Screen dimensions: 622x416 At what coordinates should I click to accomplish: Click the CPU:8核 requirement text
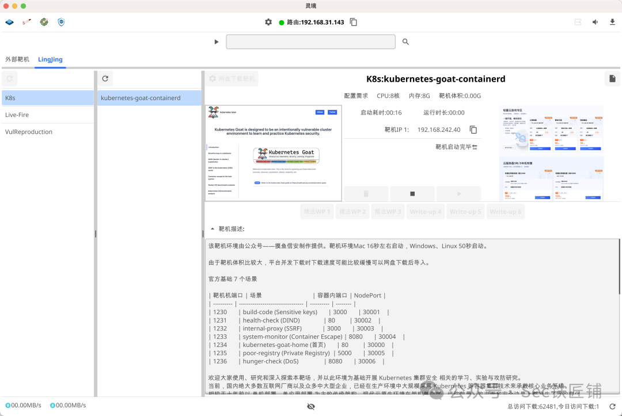pyautogui.click(x=388, y=96)
